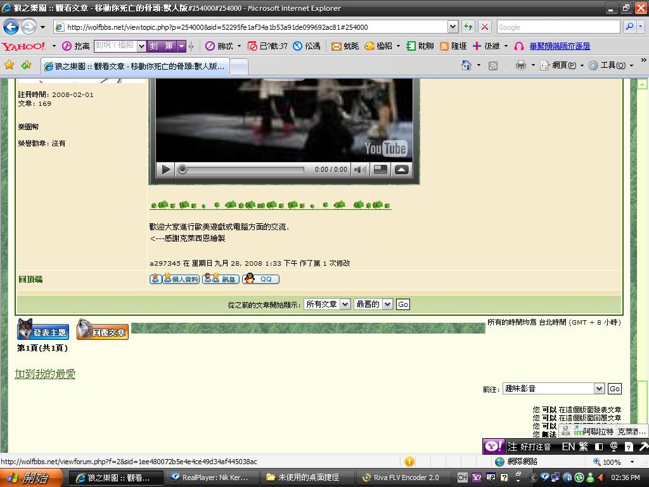Viewport: 649px width, 487px height.
Task: Click the QQ penguin contact button
Action: 260,279
